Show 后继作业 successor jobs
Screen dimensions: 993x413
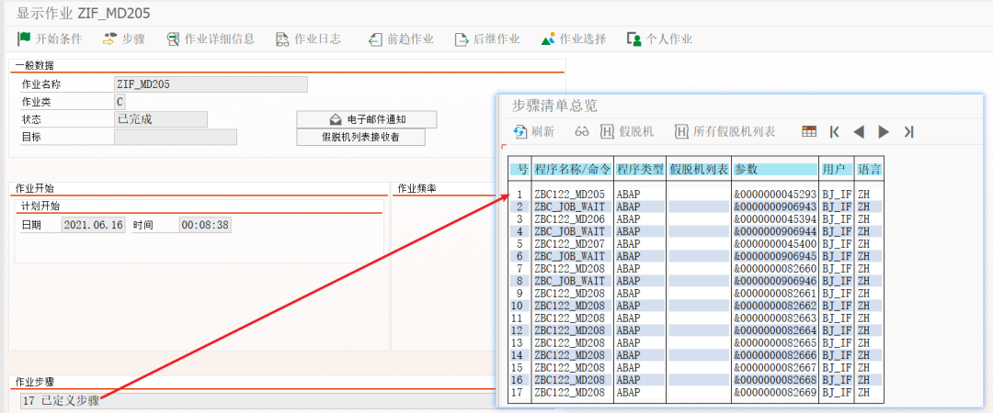[x=487, y=39]
